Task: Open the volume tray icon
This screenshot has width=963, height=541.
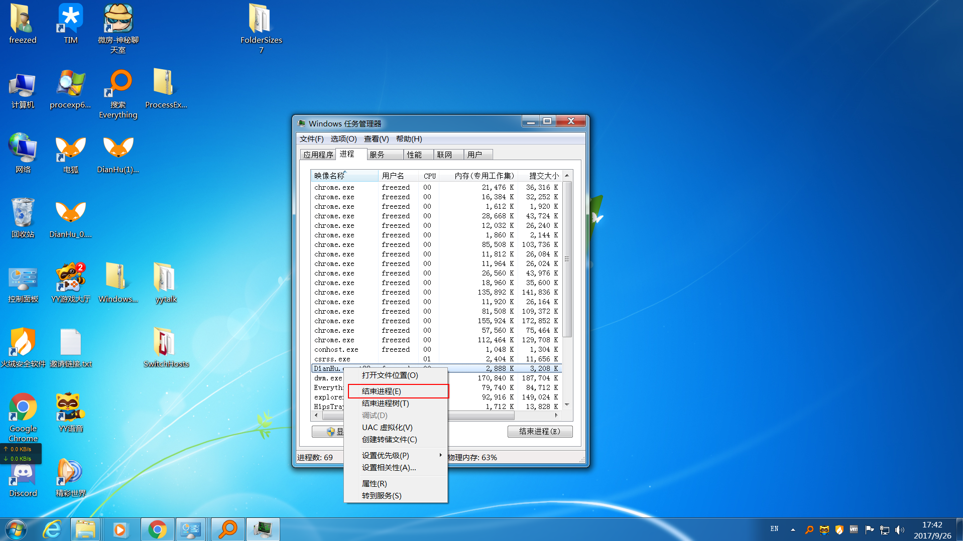Action: coord(899,529)
